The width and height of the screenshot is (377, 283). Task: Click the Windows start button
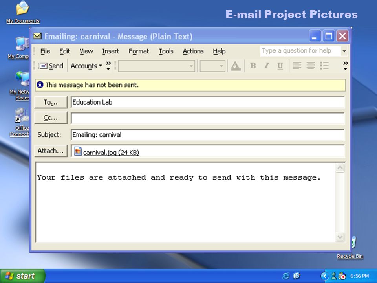coord(23,276)
